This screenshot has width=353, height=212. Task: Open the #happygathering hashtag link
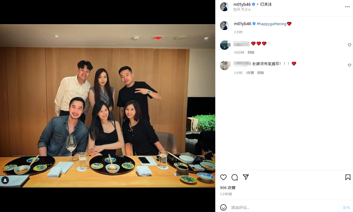(271, 24)
